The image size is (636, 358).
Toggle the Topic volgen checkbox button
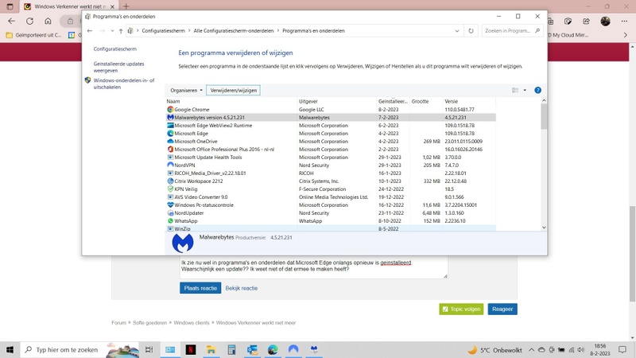[461, 309]
